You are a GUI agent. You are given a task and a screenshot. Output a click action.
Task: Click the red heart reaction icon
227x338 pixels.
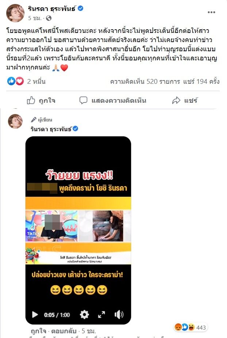coord(20,81)
